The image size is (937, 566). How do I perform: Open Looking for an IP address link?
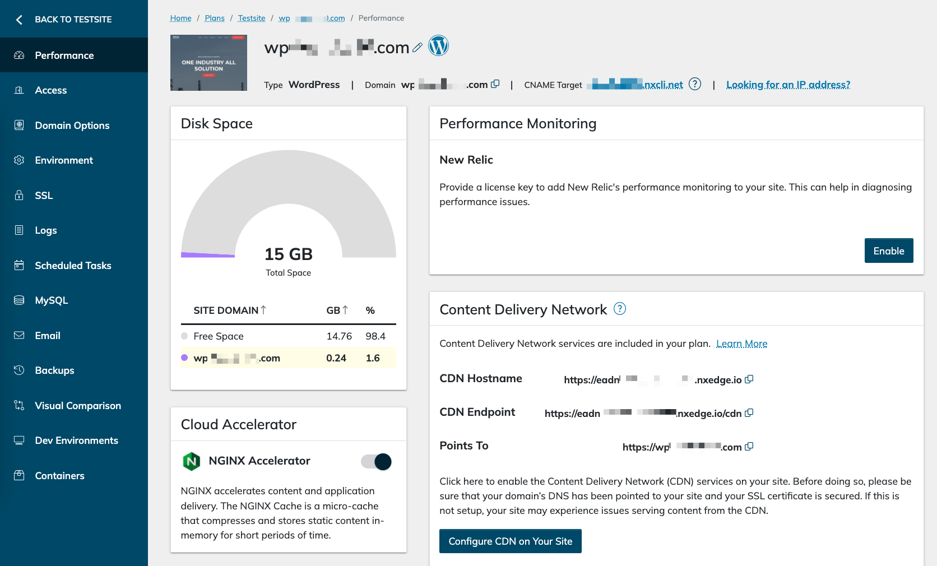pos(788,85)
